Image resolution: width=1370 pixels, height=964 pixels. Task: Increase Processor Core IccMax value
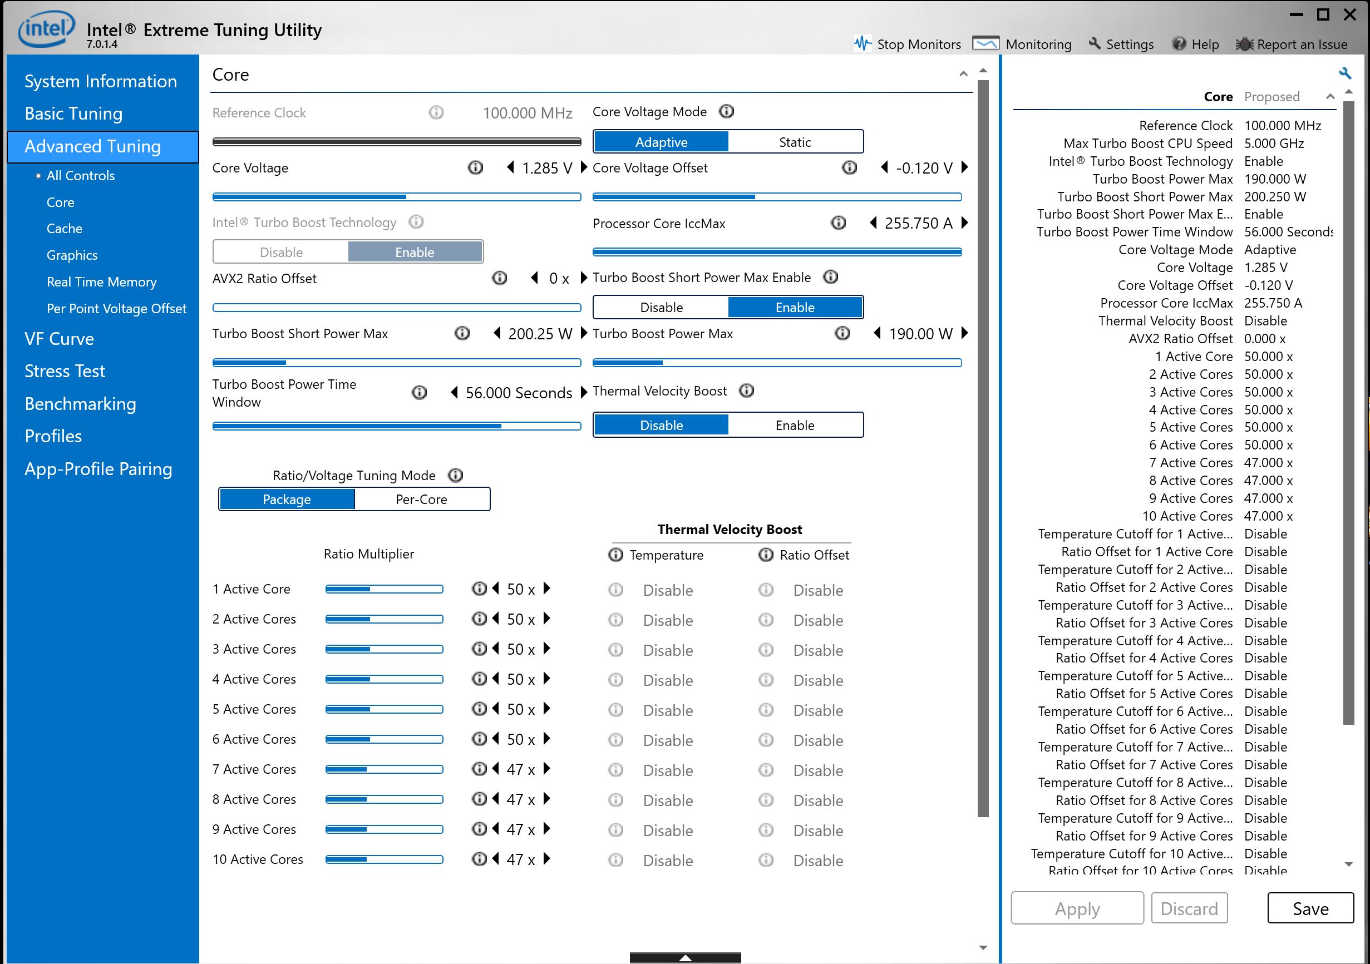965,223
